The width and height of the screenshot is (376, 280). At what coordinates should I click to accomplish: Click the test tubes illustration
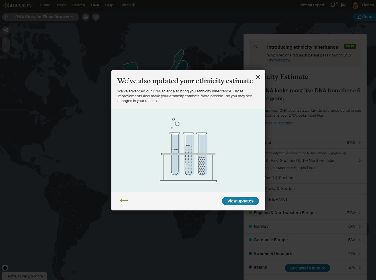click(x=188, y=150)
